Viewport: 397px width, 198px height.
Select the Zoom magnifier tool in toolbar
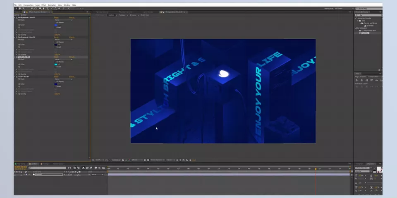coord(23,8)
